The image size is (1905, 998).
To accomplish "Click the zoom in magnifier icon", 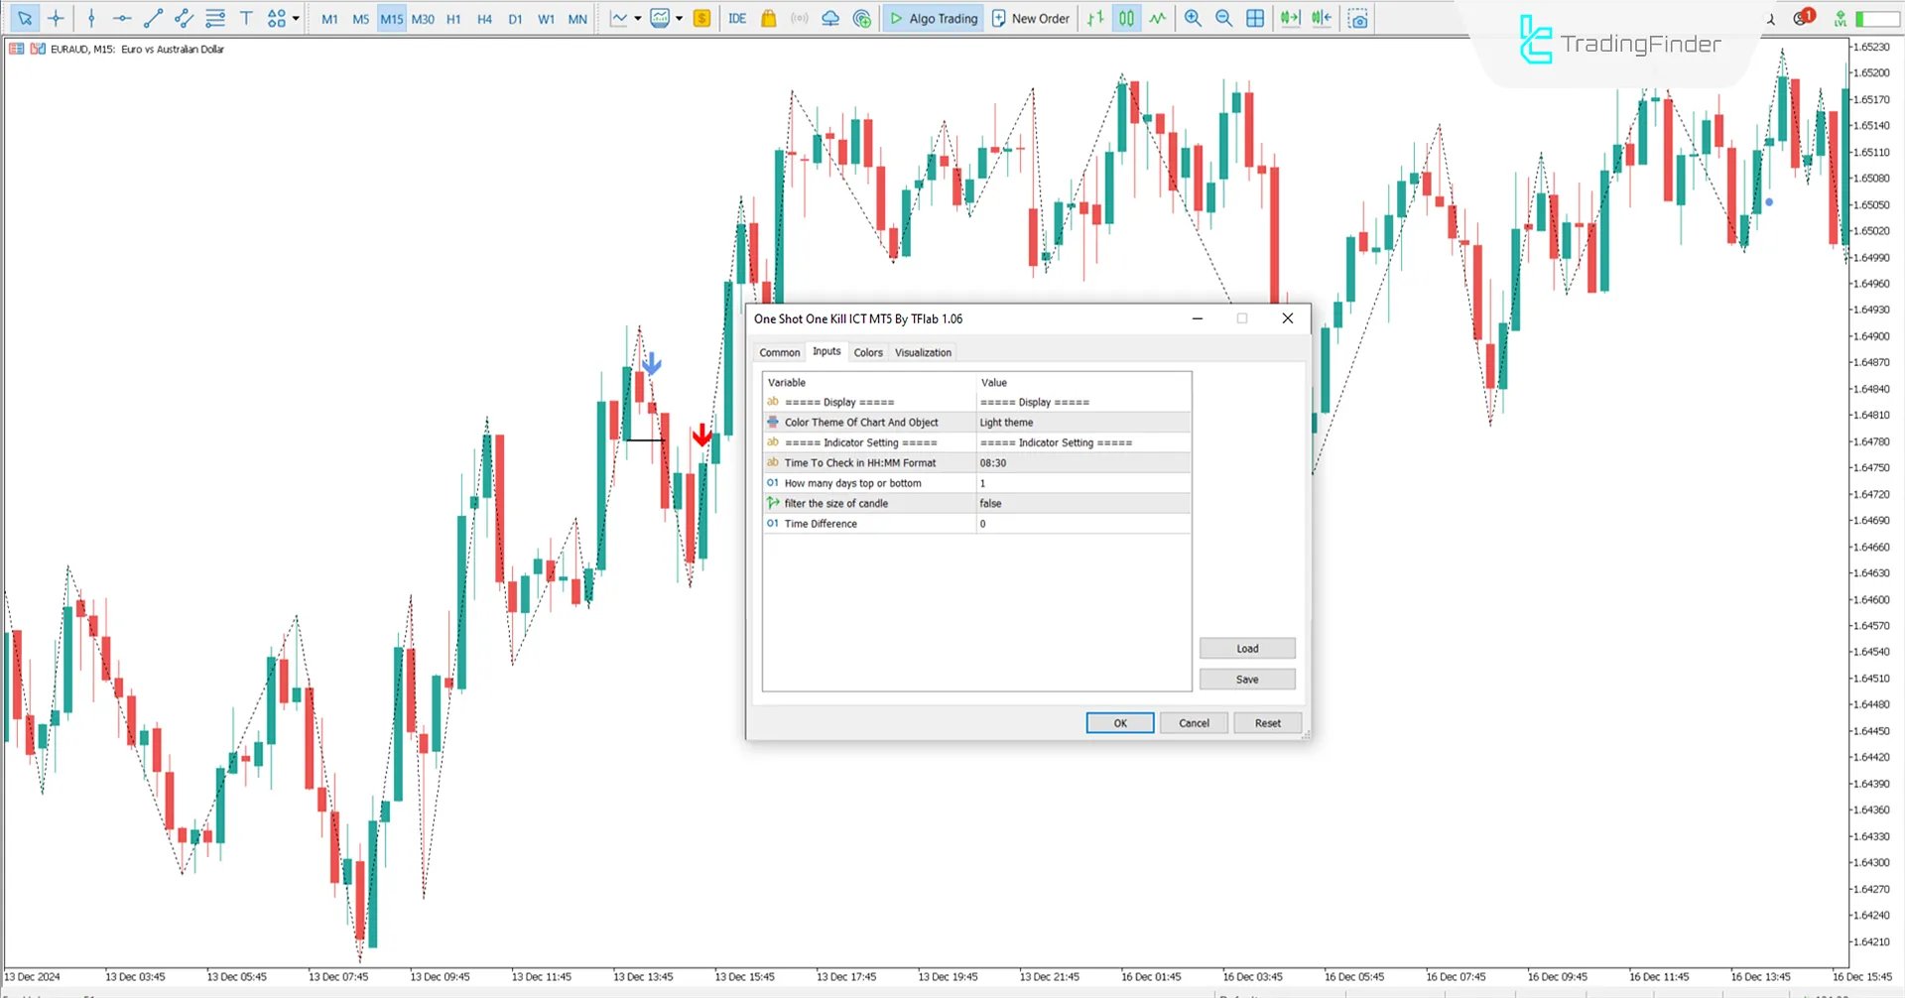I will (1193, 19).
